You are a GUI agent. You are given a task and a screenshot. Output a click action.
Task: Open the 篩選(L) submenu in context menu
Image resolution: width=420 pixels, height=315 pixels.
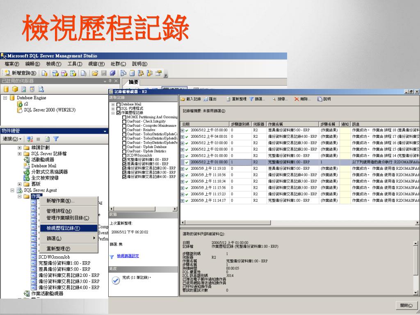click(x=68, y=238)
